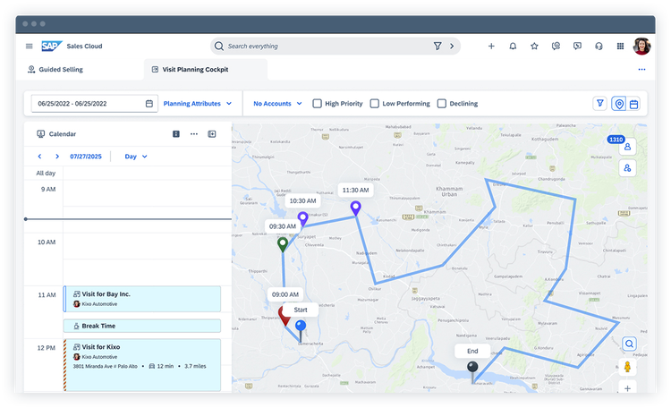Click the date 07/27/2025 link
671x408 pixels.
tap(86, 157)
